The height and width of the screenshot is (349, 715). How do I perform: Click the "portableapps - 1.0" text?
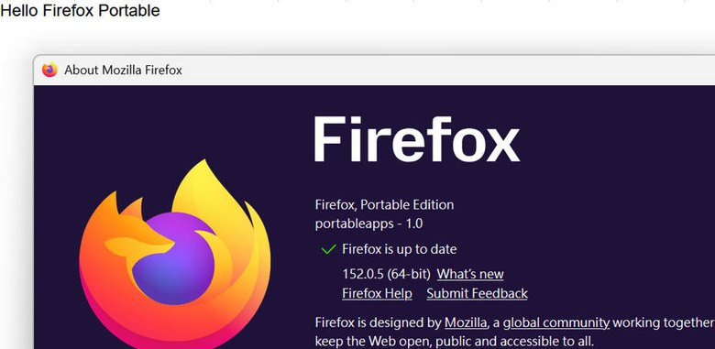pyautogui.click(x=368, y=224)
